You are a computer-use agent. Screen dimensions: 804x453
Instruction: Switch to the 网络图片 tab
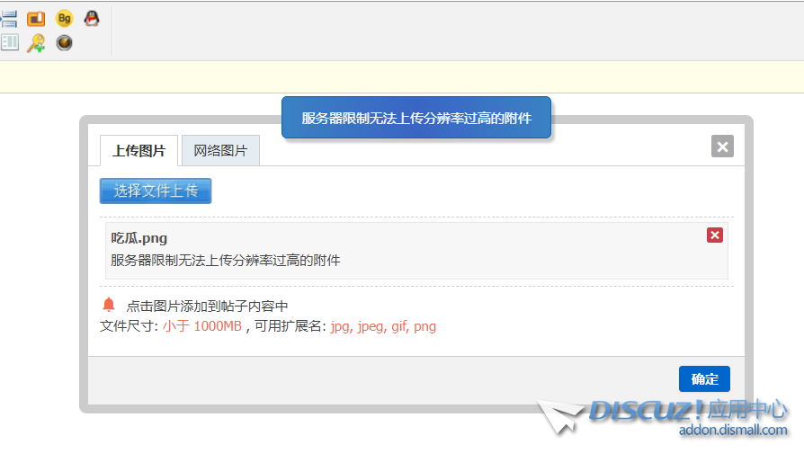tap(220, 151)
